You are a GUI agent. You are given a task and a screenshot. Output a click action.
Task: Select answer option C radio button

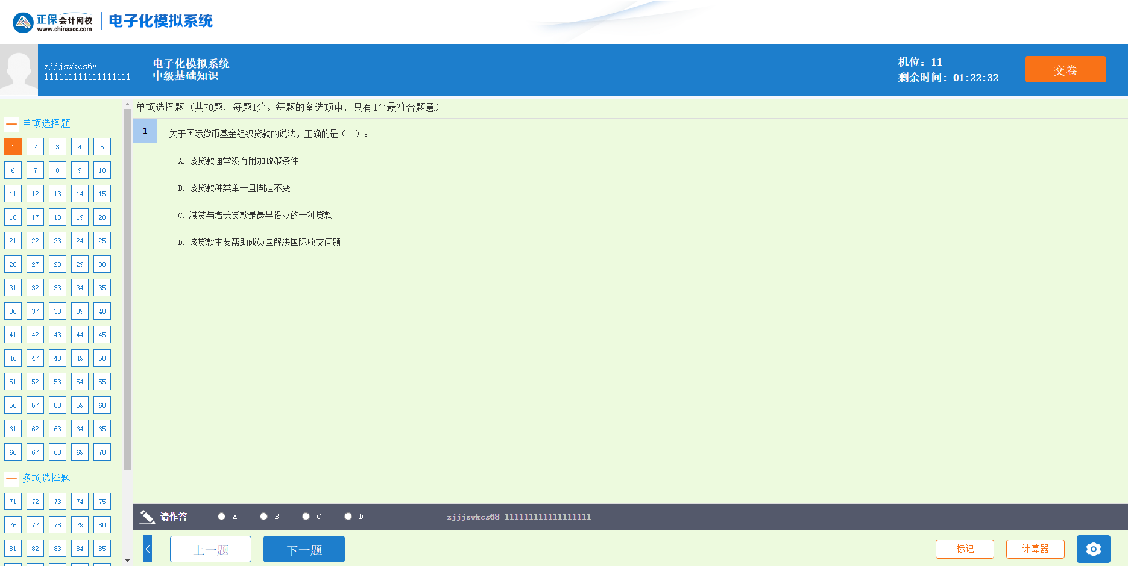[x=306, y=517]
